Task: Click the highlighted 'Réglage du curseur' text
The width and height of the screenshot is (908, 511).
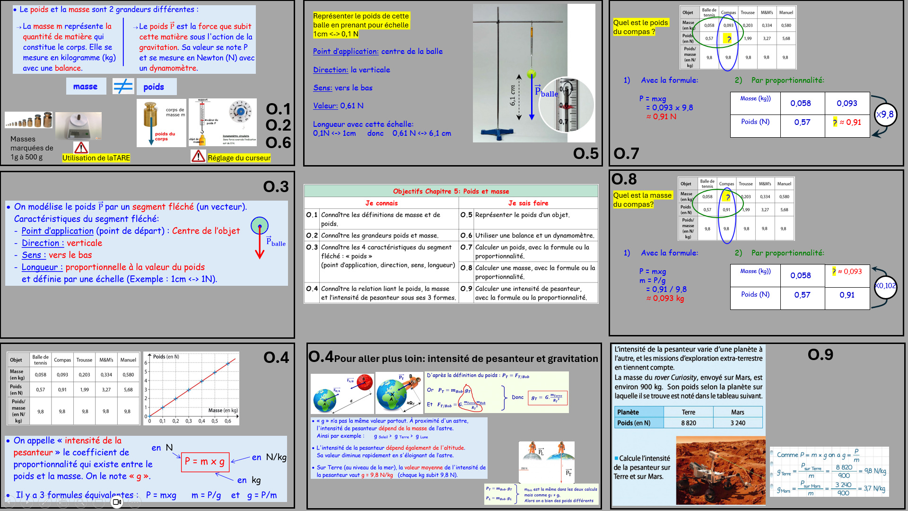Action: 239,158
